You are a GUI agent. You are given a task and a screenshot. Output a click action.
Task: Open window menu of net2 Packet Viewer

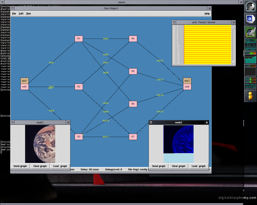174,22
